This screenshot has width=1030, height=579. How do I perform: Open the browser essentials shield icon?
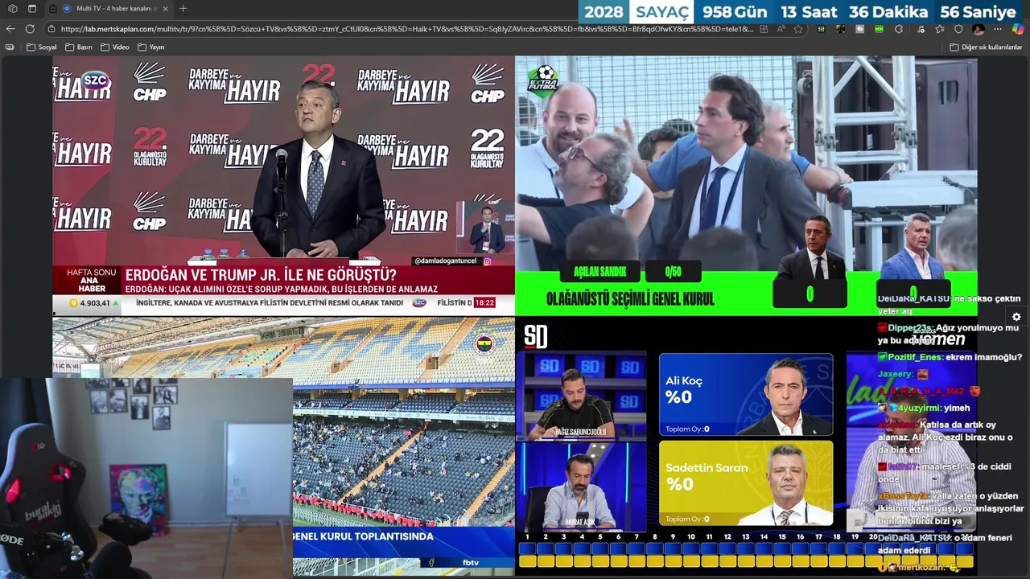(x=958, y=29)
